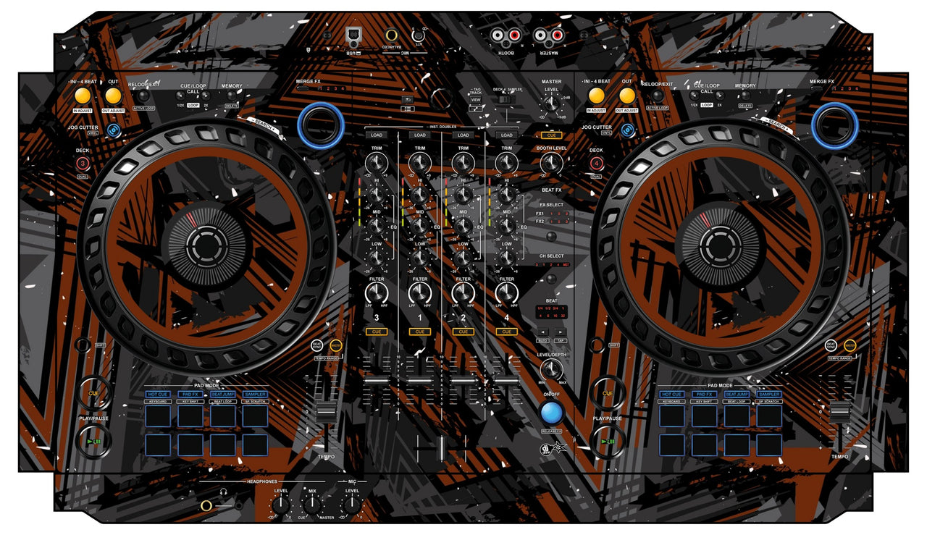
Task: Activate JOG CUTTER on the left deck
Action: pyautogui.click(x=113, y=131)
